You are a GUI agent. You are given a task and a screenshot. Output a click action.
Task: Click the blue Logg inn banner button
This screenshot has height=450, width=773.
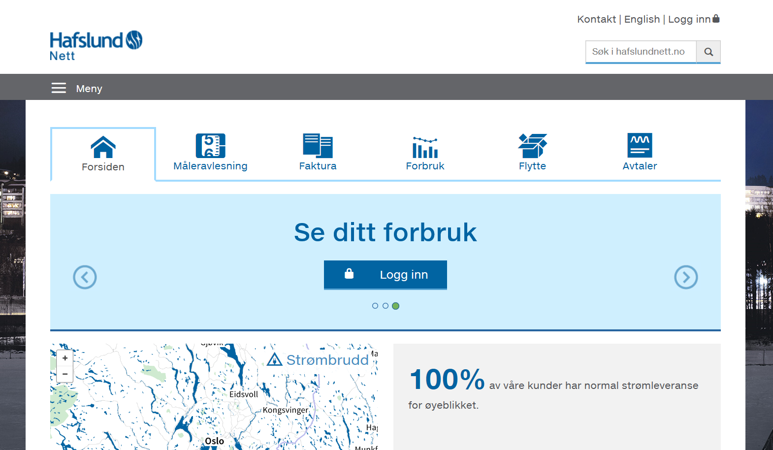coord(386,275)
